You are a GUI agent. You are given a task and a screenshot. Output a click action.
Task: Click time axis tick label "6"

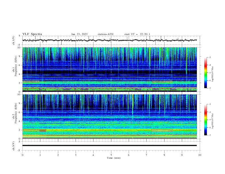pyautogui.click(x=129, y=155)
